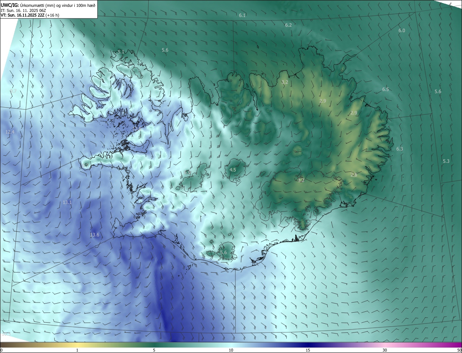Image resolution: width=462 pixels, height=353 pixels.
Task: Click the 13.1 value label
Action: [67, 202]
